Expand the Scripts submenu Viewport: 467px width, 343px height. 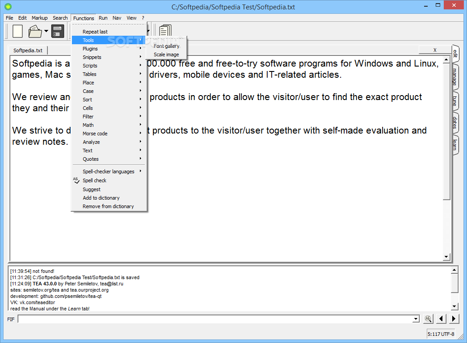[109, 66]
